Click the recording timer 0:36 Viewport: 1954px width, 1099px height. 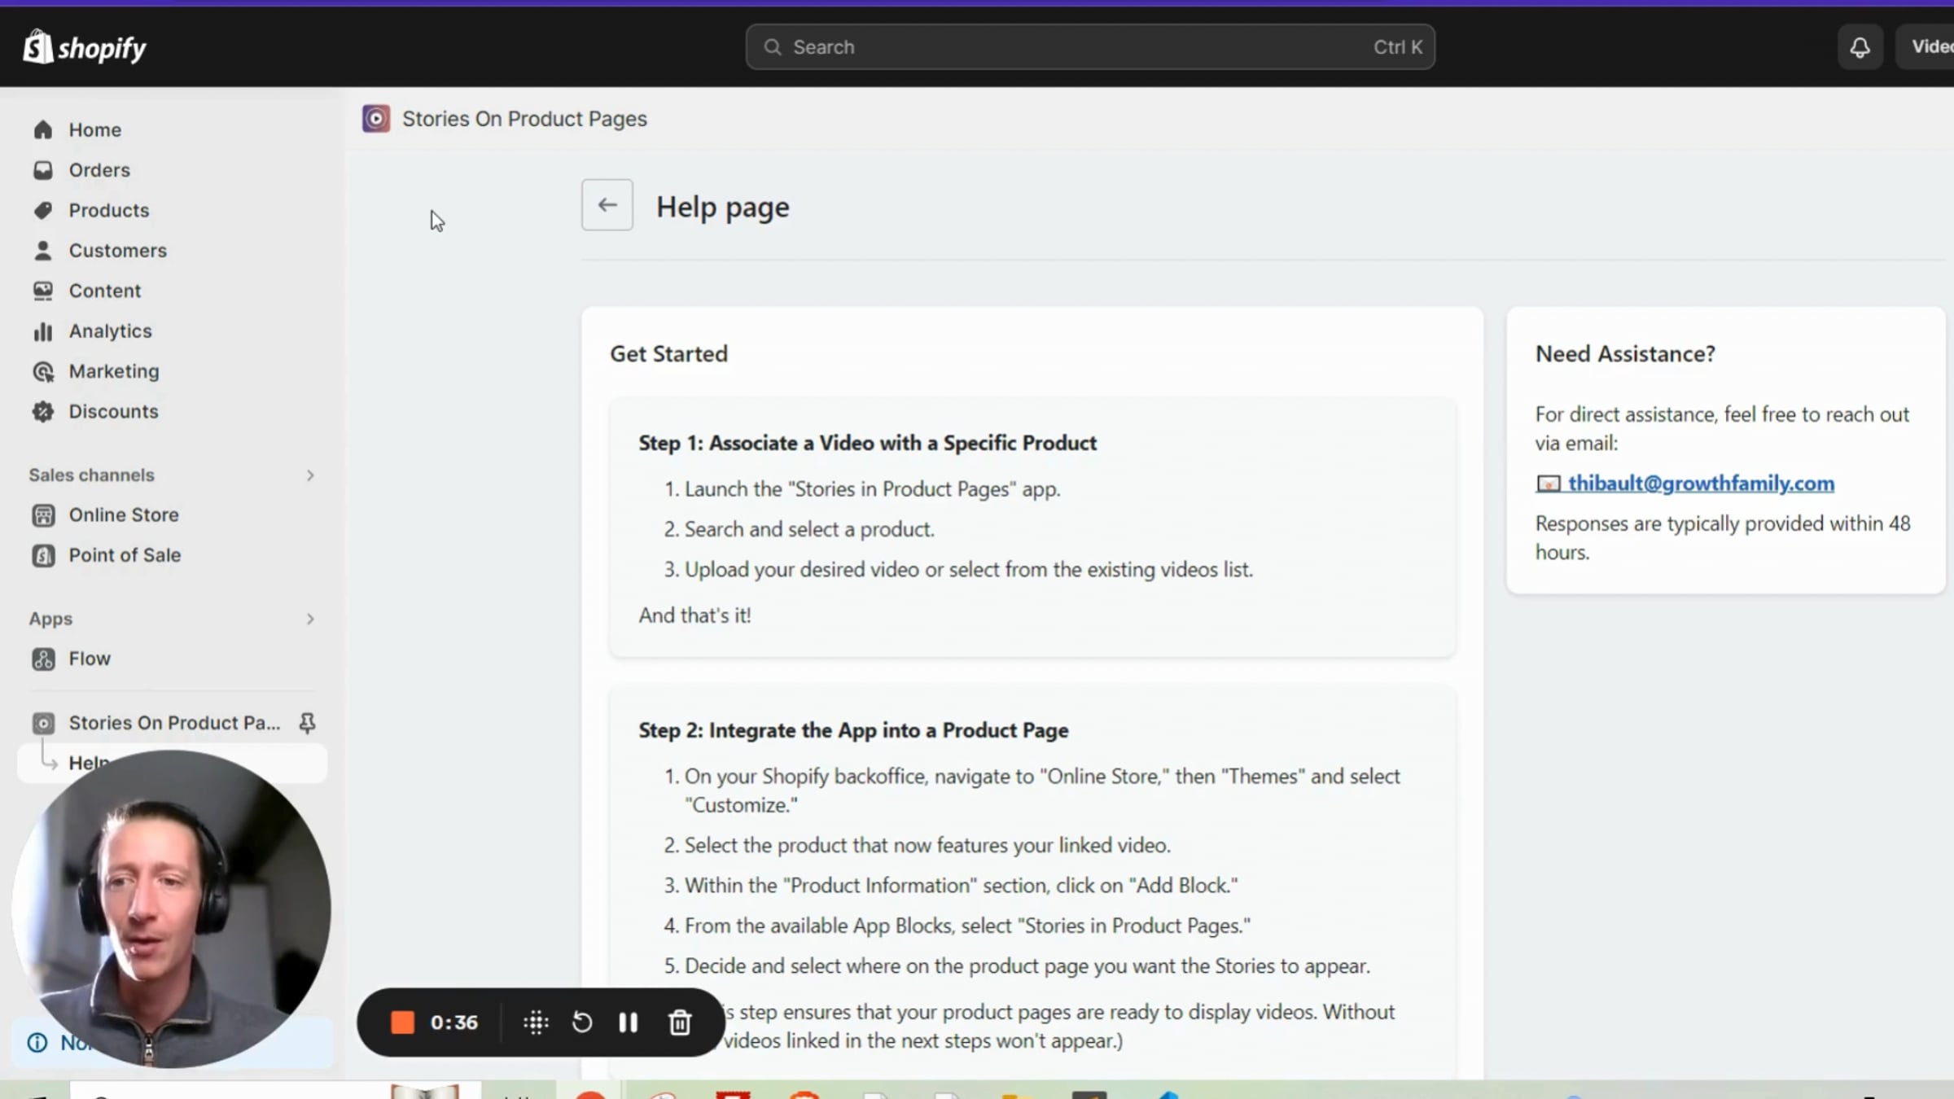[454, 1022]
